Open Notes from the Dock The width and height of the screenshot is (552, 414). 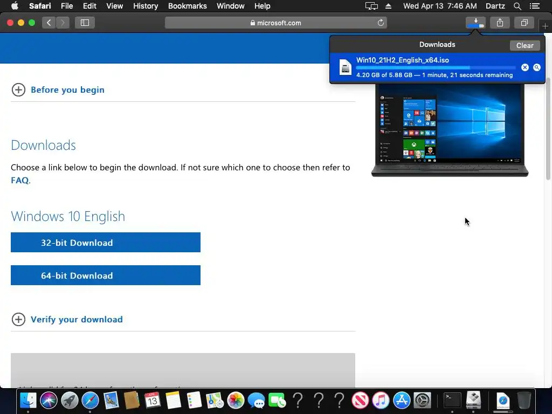[173, 401]
